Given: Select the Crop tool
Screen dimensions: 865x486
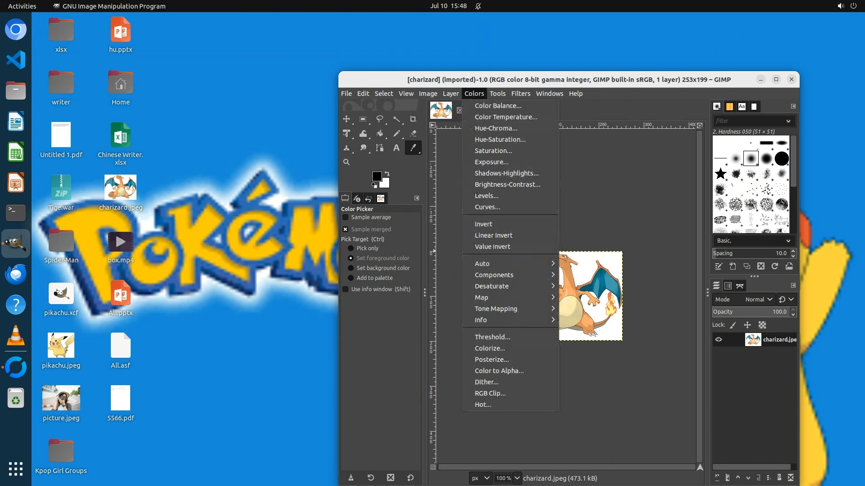Looking at the screenshot, I should click(x=413, y=119).
